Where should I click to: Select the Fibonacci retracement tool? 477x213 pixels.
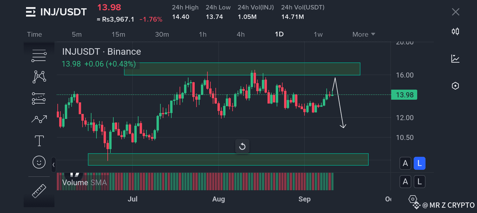point(39,99)
